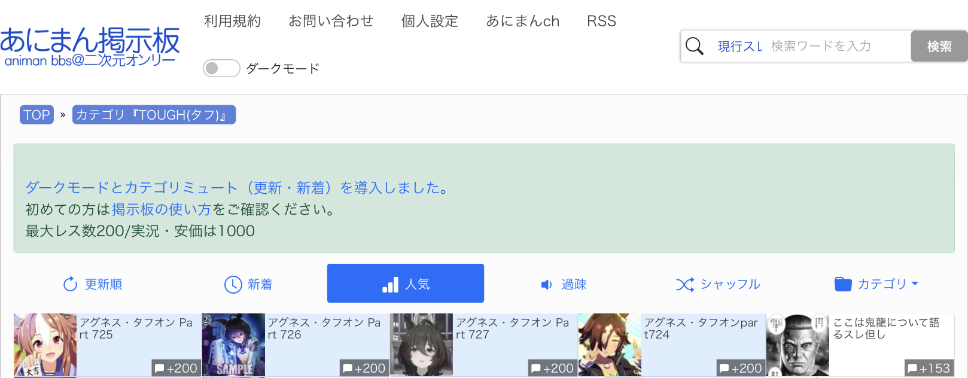
Task: Open thread アグネス・タフオン Part 725 thumbnail
Action: click(x=45, y=345)
